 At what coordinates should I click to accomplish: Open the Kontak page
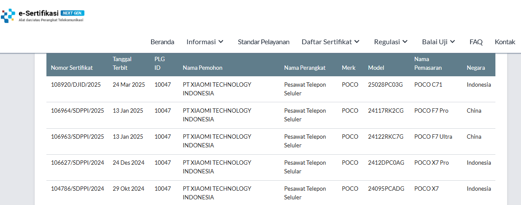(x=505, y=42)
